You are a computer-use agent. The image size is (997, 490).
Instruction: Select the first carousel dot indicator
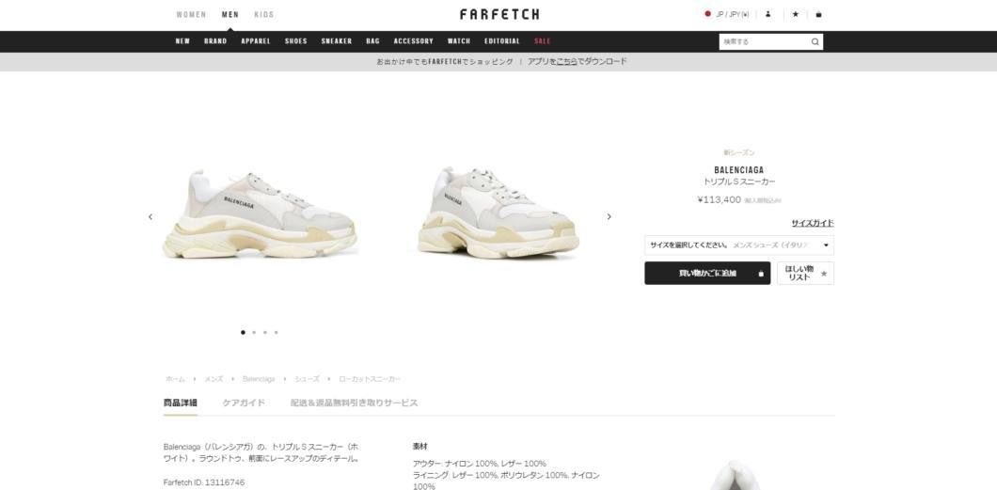click(x=243, y=332)
